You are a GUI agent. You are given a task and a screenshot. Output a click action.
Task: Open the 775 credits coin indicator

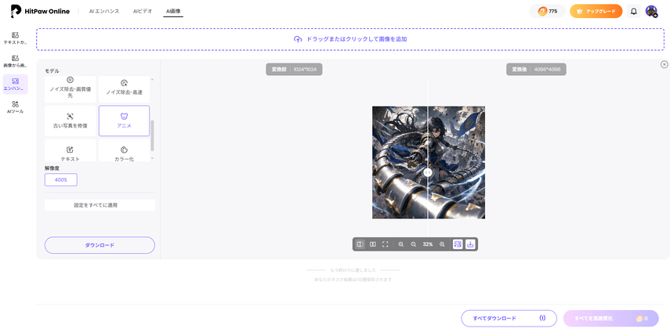click(548, 11)
